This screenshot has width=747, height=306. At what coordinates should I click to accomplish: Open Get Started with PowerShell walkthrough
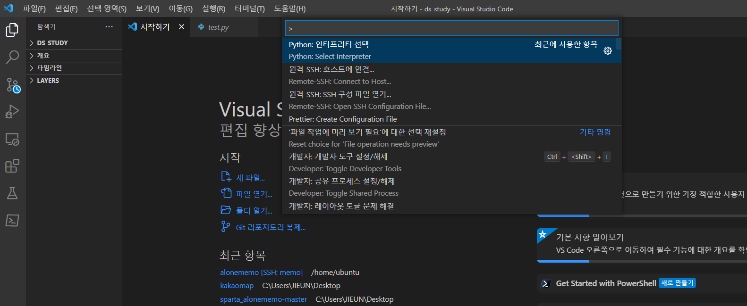(642, 283)
